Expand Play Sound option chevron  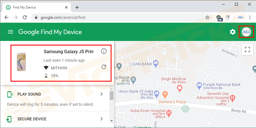coord(102,94)
